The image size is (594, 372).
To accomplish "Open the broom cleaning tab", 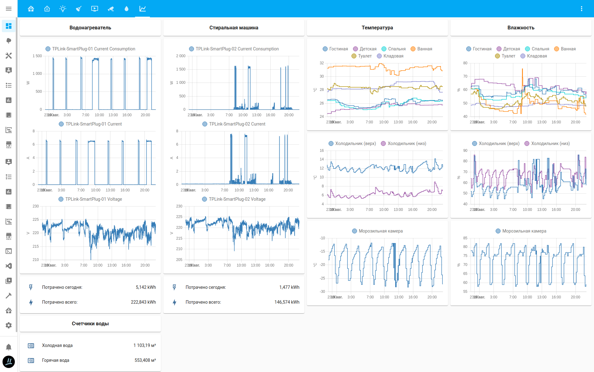I will 79,9.
